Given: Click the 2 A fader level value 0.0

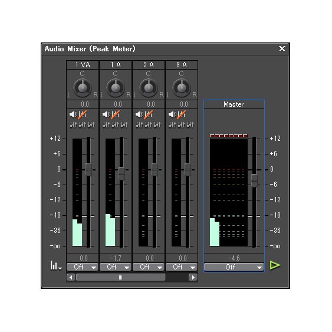Looking at the screenshot, I should tap(149, 258).
